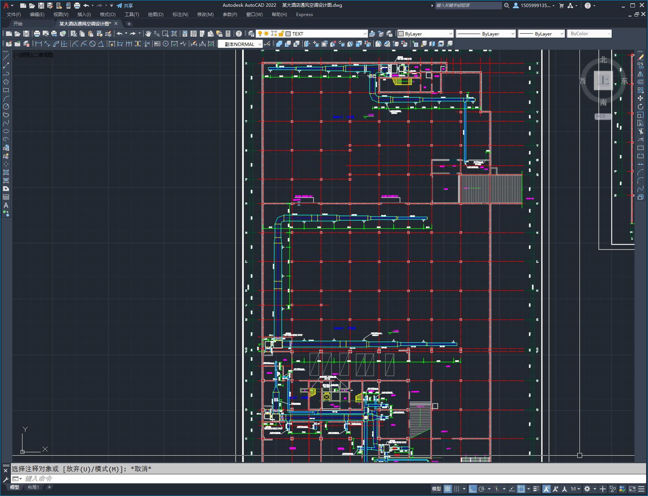Viewport: 648px width, 496px height.
Task: Toggle annotation visibility in status bar
Action: [x=547, y=489]
